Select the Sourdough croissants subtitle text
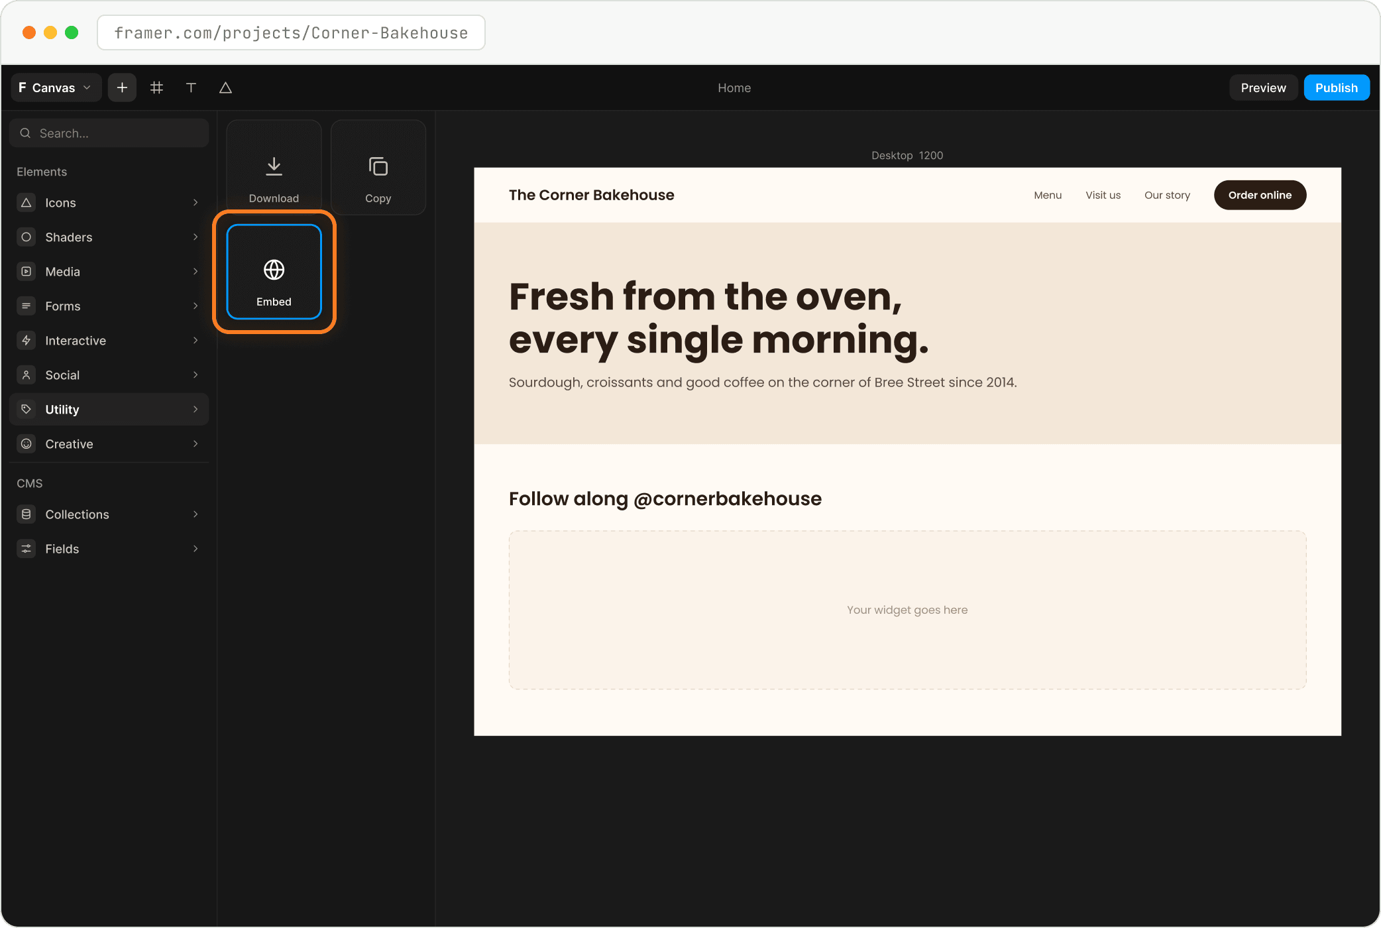Screen dimensions: 1381x928 pos(763,382)
